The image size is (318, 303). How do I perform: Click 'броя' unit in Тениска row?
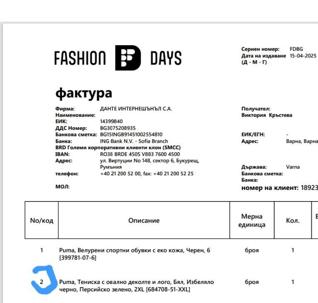point(252,282)
